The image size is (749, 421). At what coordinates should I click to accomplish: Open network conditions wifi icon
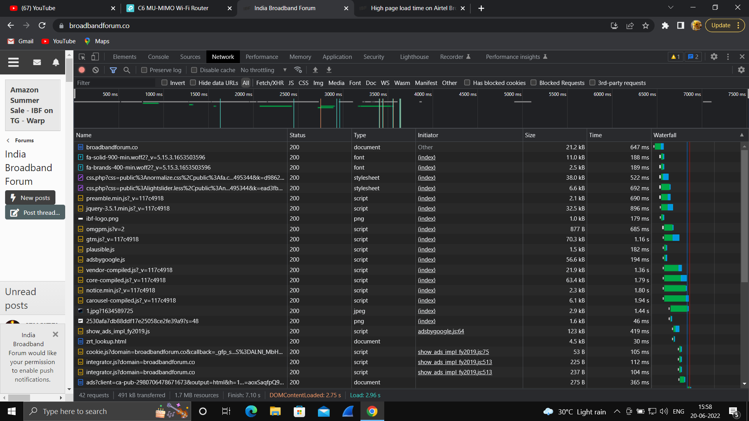pos(298,70)
